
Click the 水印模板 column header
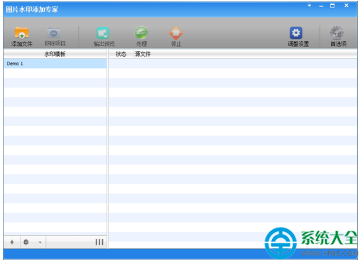click(x=55, y=54)
